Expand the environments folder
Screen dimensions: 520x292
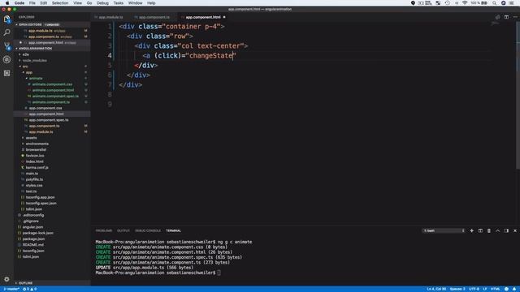tap(37, 144)
